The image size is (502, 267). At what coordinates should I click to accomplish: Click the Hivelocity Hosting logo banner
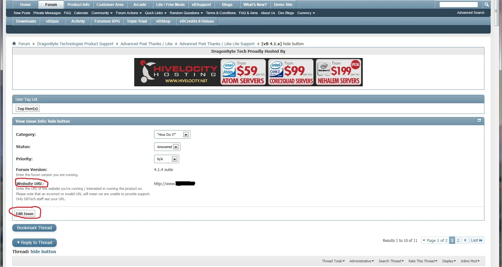tap(177, 72)
